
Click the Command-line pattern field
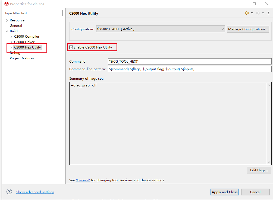coord(190,69)
